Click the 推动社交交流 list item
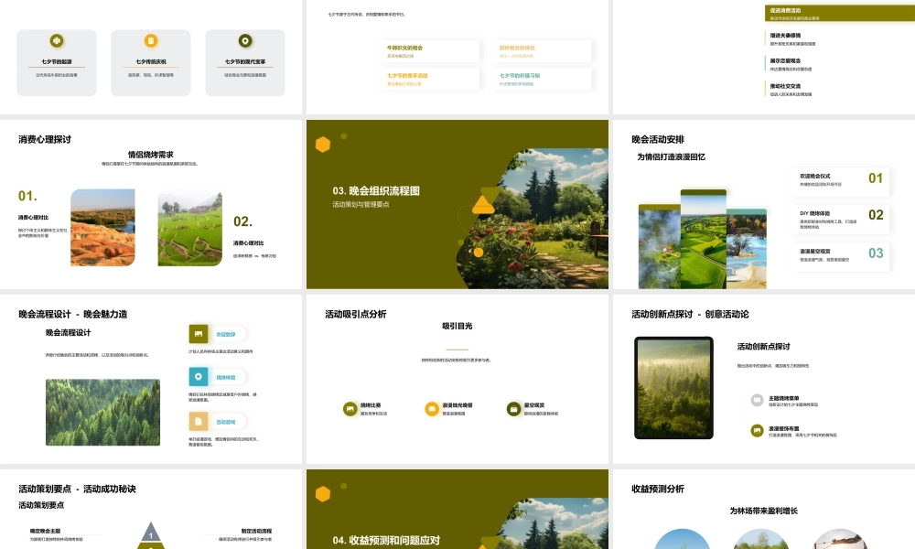 click(x=791, y=90)
